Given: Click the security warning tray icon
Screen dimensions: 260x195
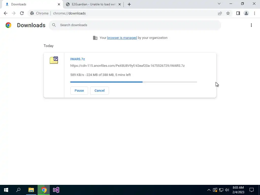Looking at the screenshot, I should (215, 190).
